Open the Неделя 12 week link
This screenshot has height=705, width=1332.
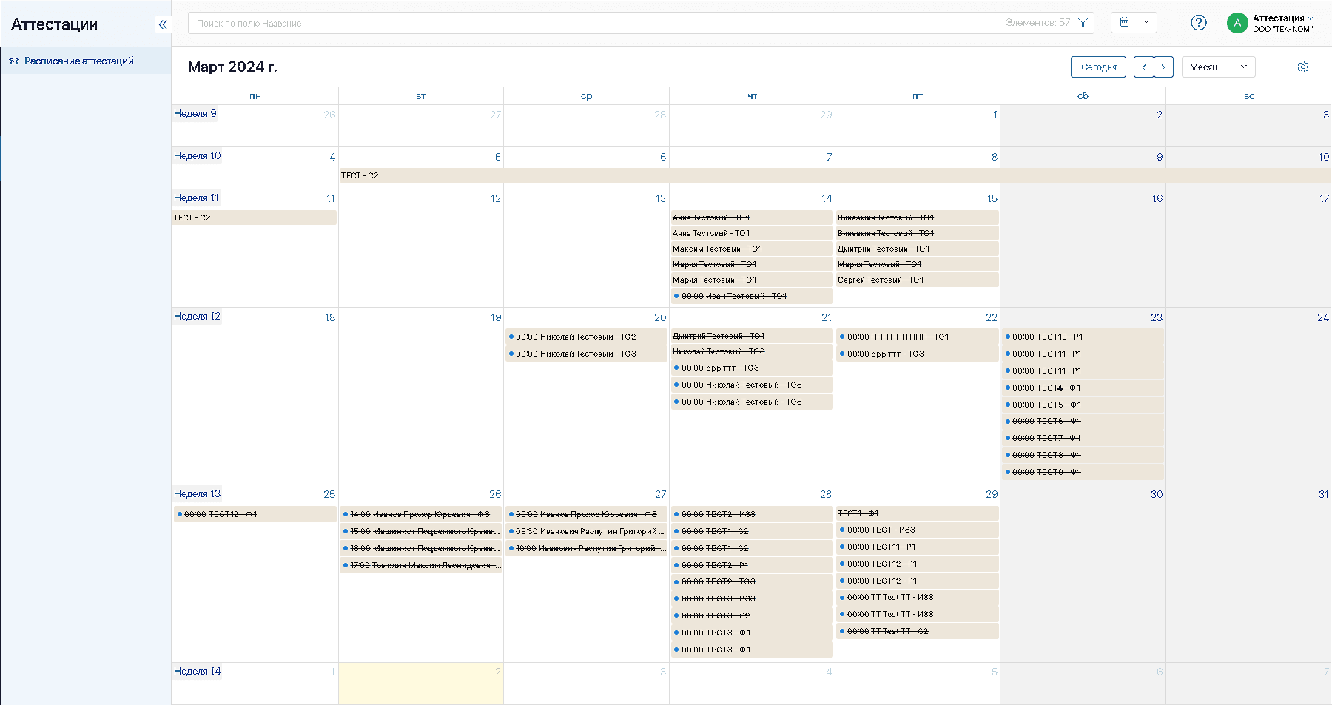tap(197, 317)
